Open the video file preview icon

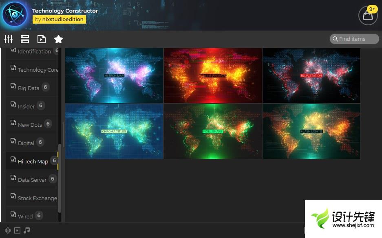coord(41,39)
